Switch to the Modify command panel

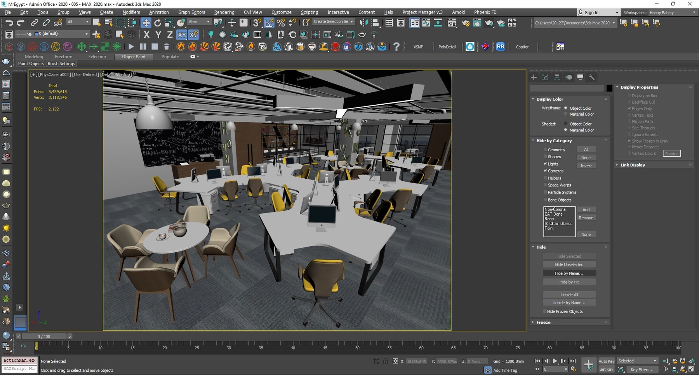pyautogui.click(x=545, y=77)
